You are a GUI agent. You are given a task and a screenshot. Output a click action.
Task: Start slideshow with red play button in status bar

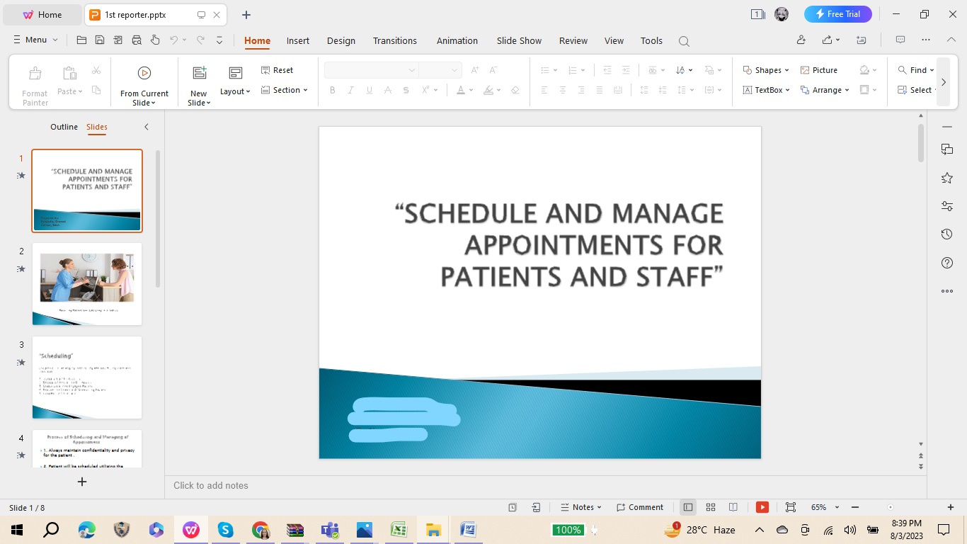(762, 507)
